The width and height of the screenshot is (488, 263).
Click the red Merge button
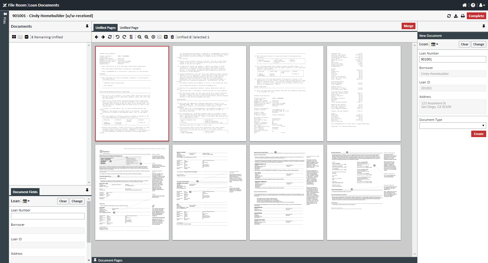tap(408, 26)
